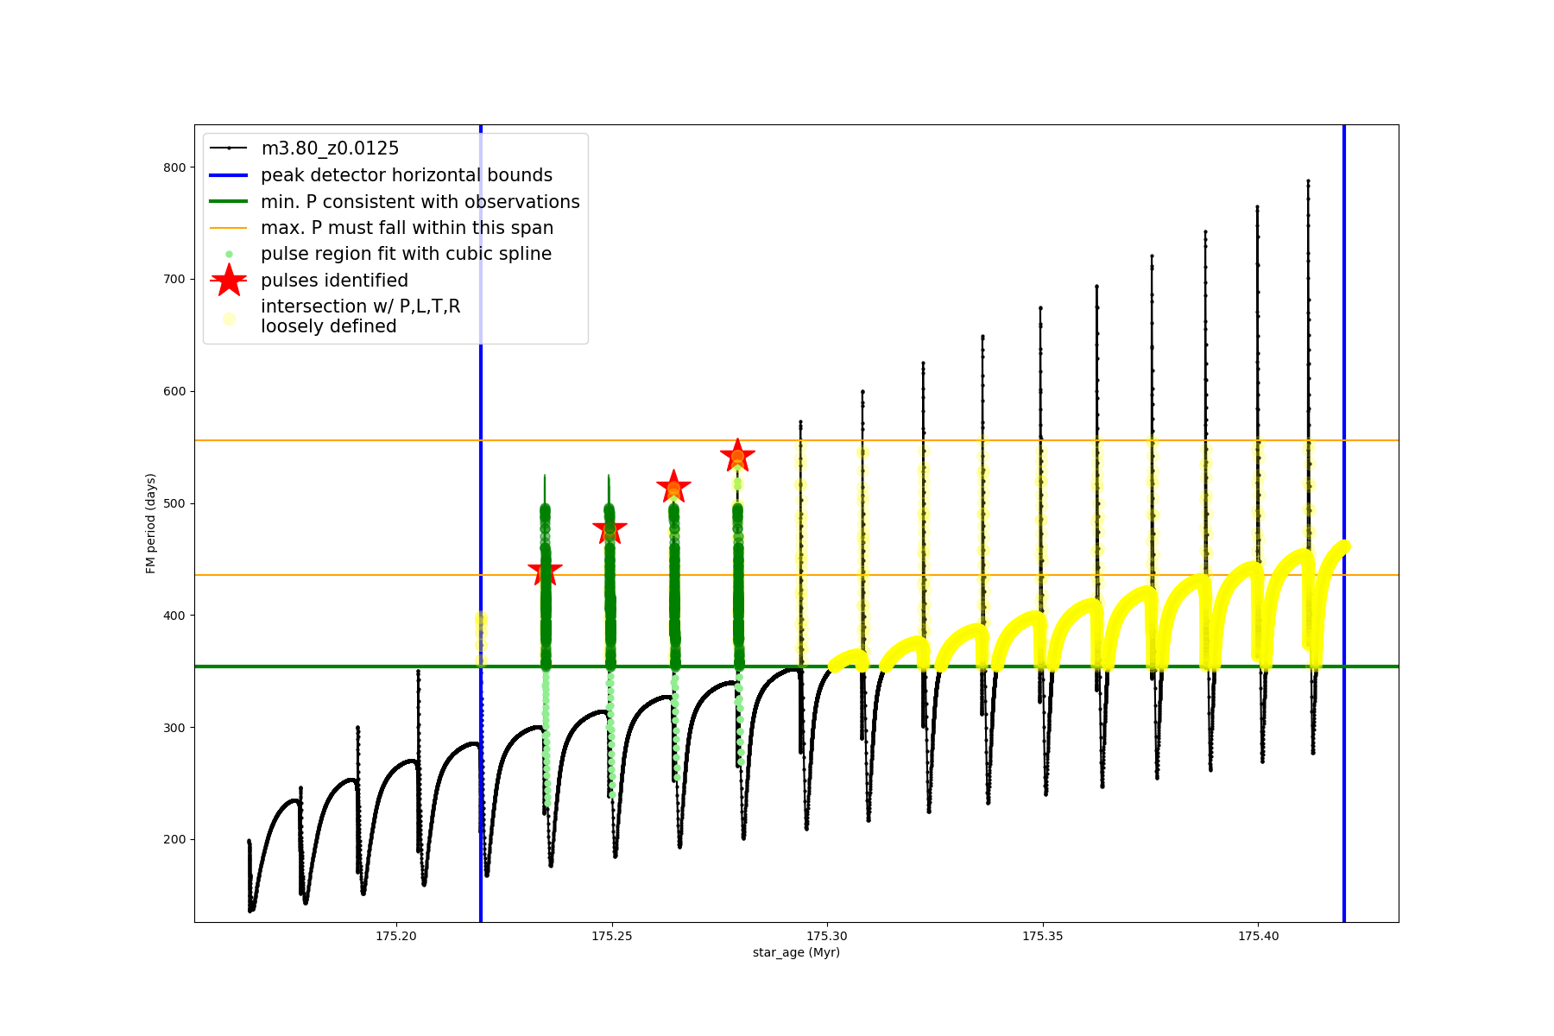Screen dimensions: 1554x1036
Task: Click the yellow dot legend marker
Action: [x=229, y=319]
